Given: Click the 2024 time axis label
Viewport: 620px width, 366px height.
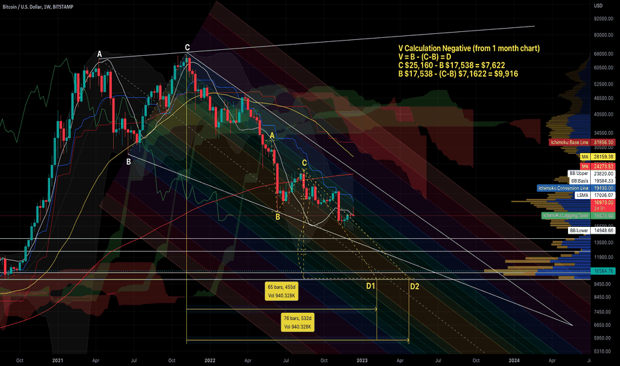Looking at the screenshot, I should [x=514, y=361].
